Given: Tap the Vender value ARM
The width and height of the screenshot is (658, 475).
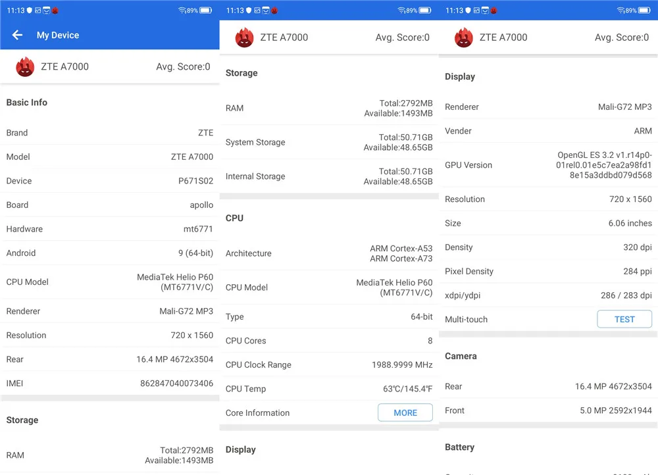Looking at the screenshot, I should click(x=643, y=131).
